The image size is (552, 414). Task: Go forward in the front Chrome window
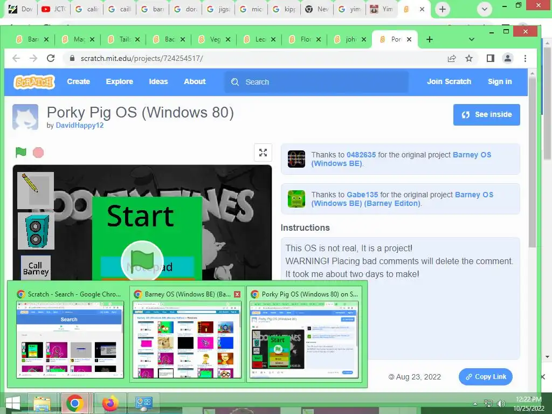point(33,58)
